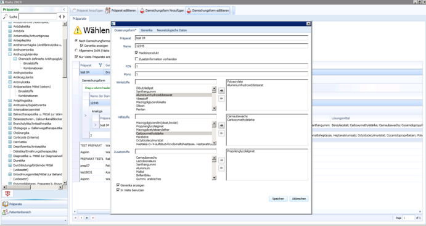Viewport: 426px width, 226px height.
Task: Click the red crest icon below tree
Action: (x=7, y=193)
